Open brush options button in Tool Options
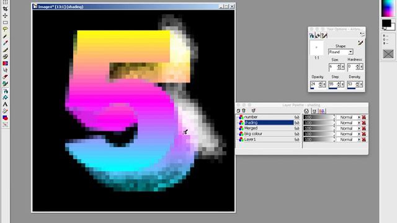Viewport: 397px width, 223px height. [360, 43]
